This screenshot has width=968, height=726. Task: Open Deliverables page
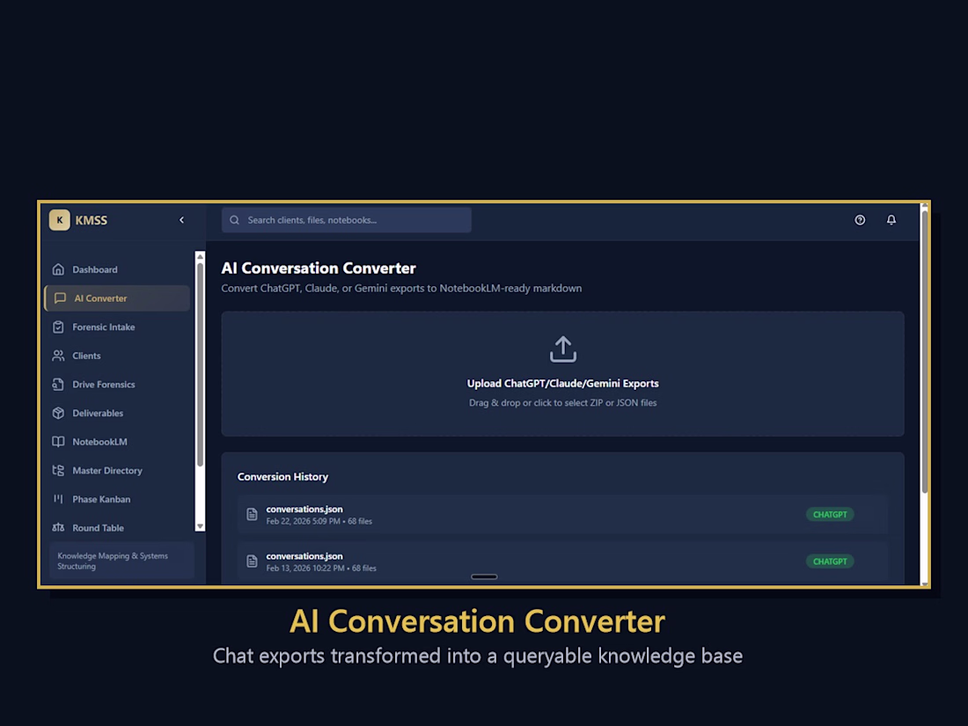[117, 413]
